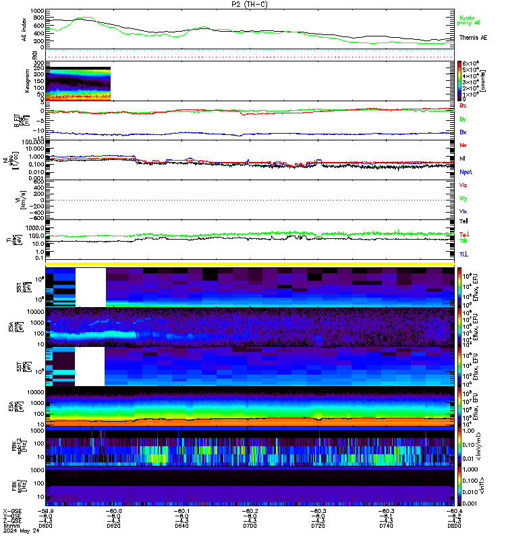Image resolution: width=506 pixels, height=540 pixels.
Task: Click the blue Npot legend label
Action: pos(466,172)
